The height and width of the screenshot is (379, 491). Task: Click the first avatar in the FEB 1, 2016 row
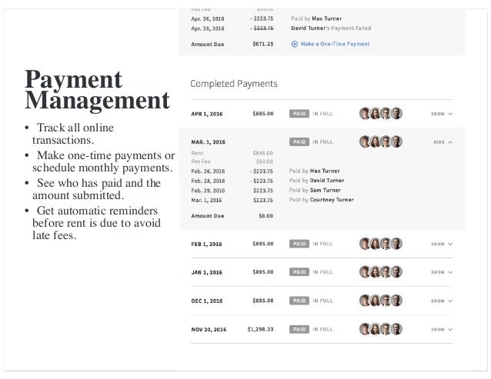pyautogui.click(x=364, y=244)
